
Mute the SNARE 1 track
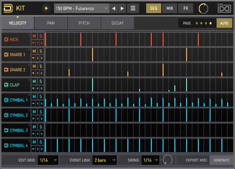click(x=34, y=51)
